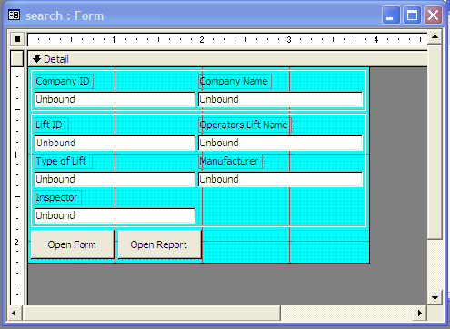The width and height of the screenshot is (450, 329).
Task: Select the Manufacturer label
Action: point(230,161)
